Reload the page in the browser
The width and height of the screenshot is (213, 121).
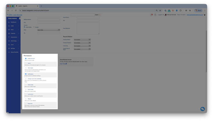(x=16, y=11)
